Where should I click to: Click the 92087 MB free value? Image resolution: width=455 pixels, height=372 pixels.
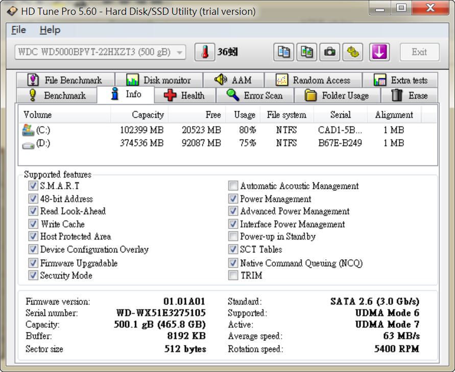point(201,143)
